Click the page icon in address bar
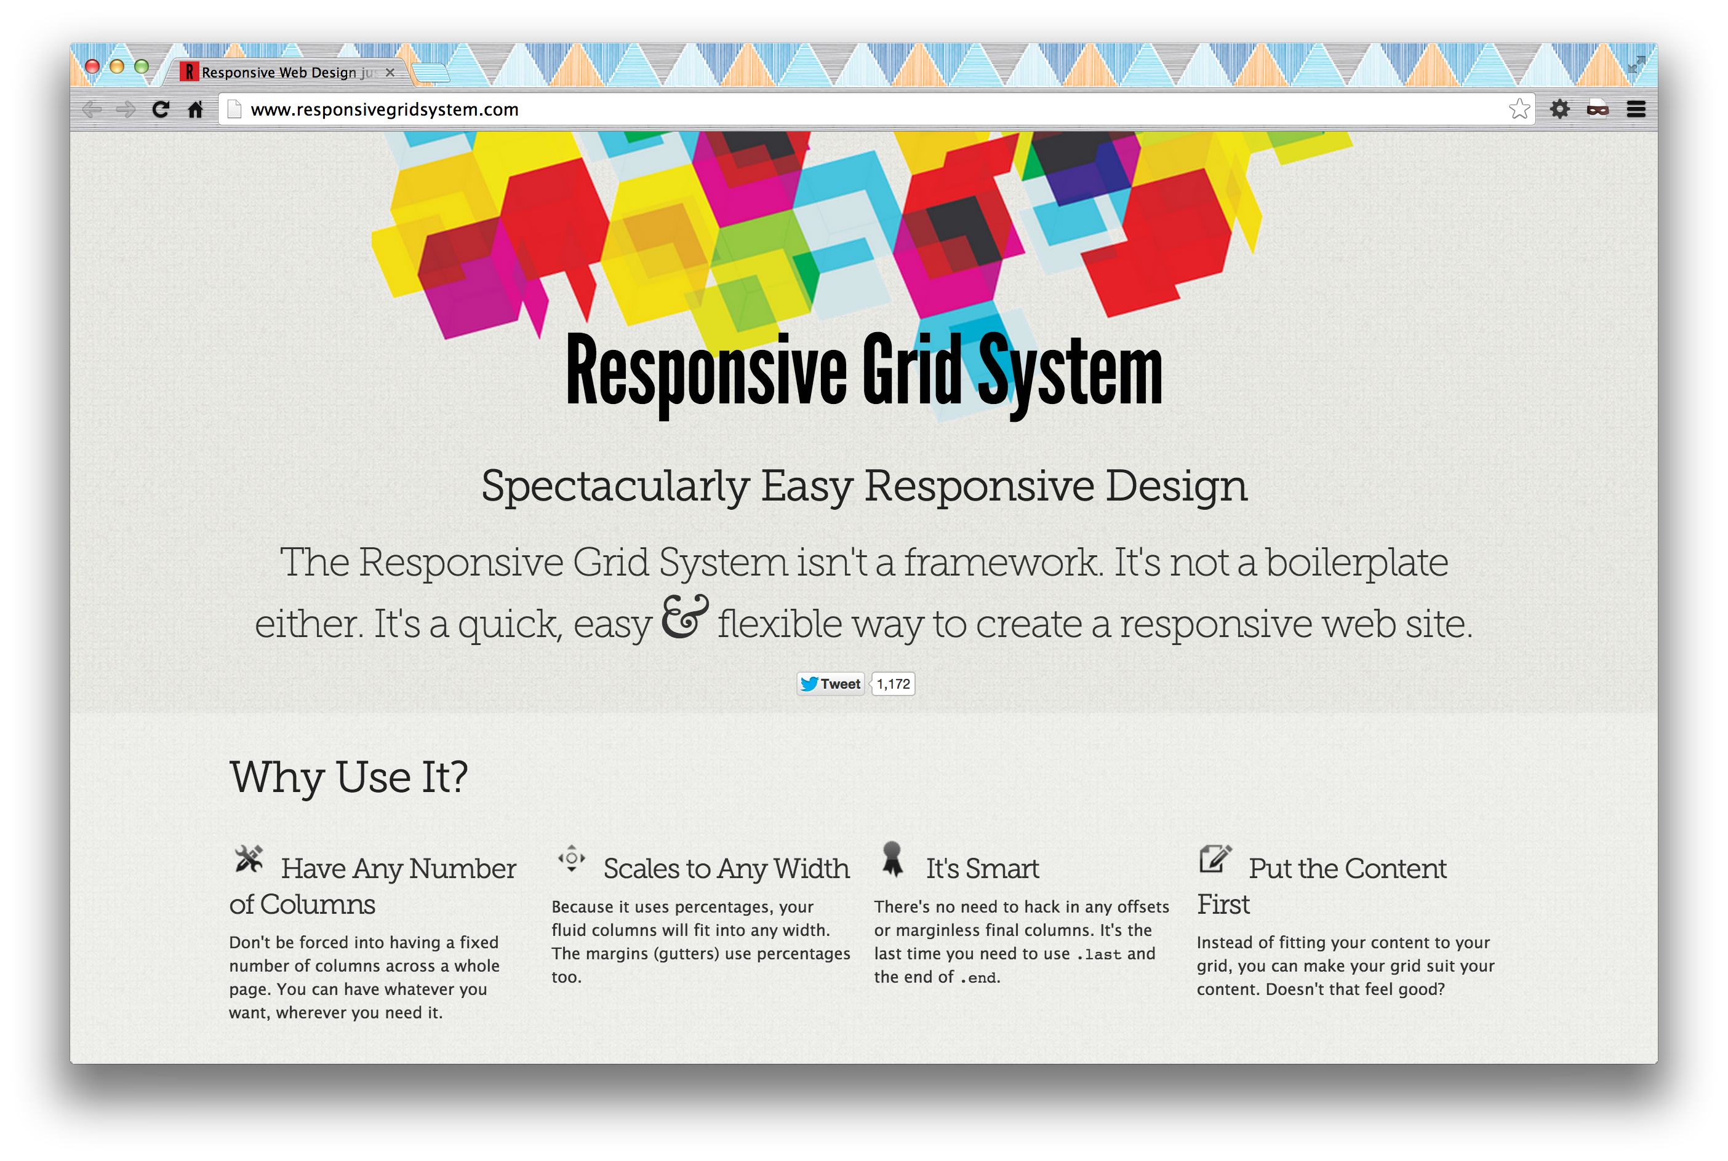 click(x=234, y=109)
